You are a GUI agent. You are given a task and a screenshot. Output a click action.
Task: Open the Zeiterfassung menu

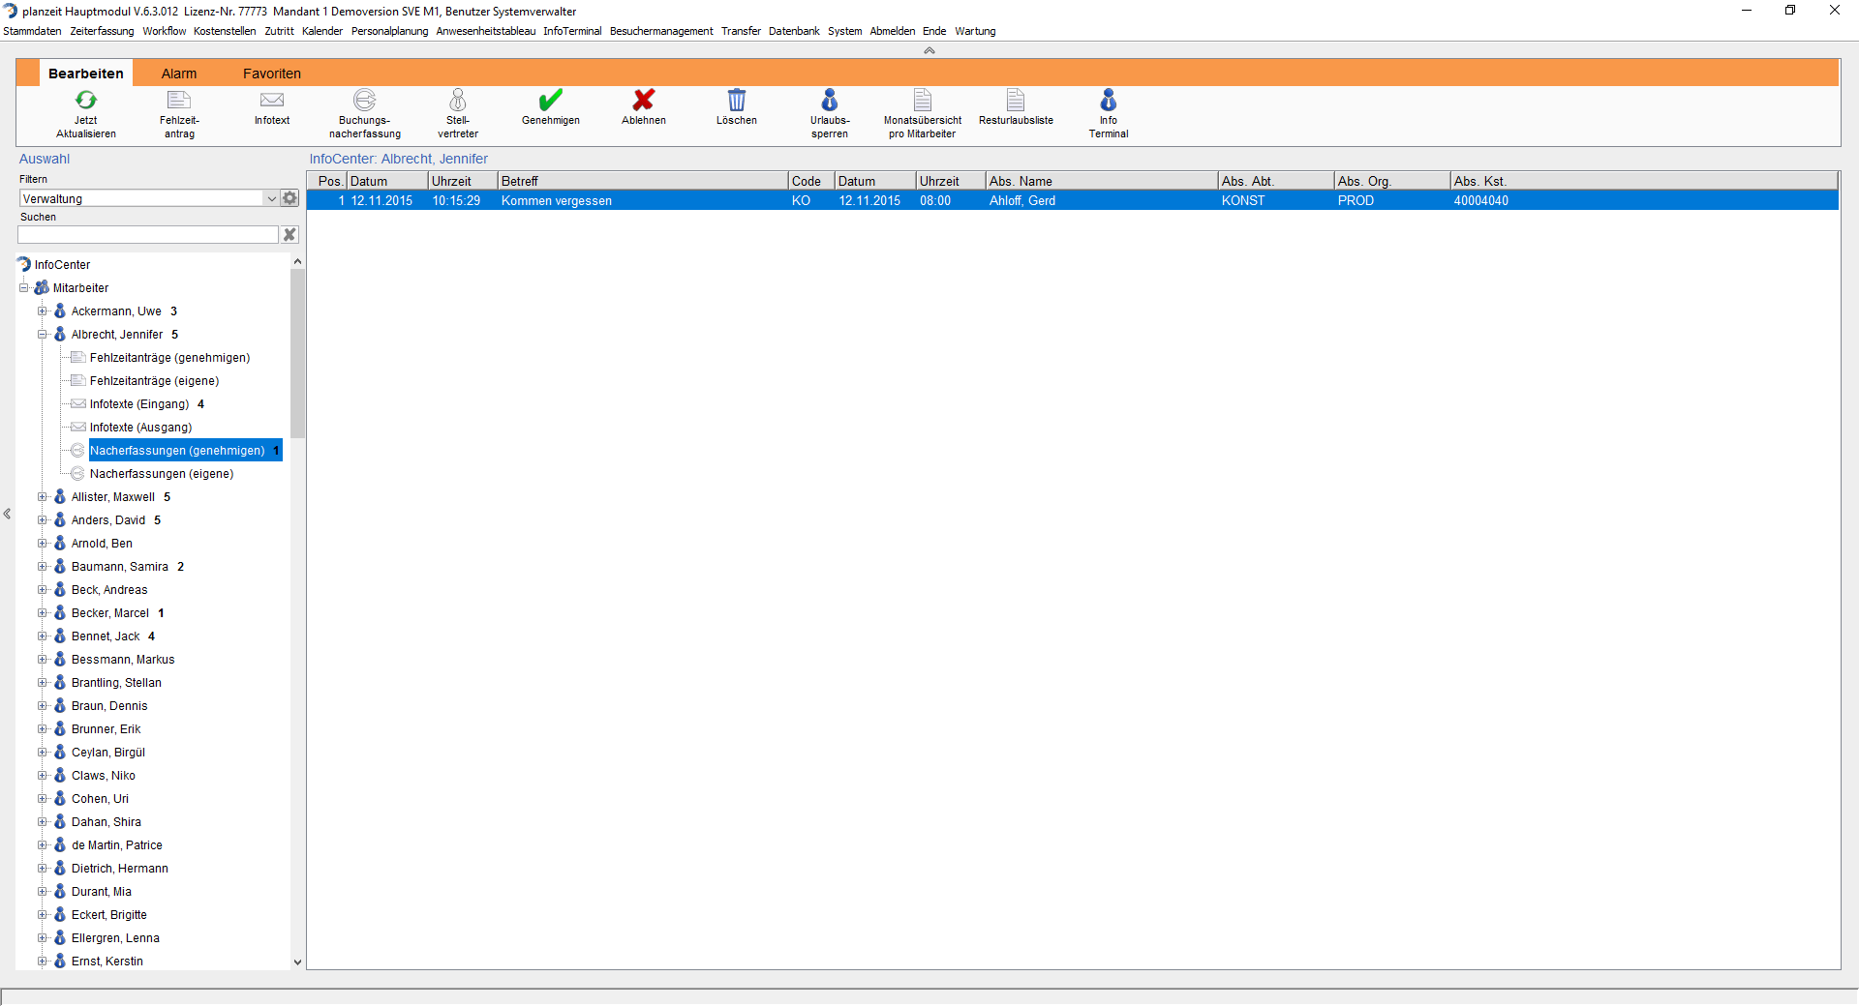[102, 31]
